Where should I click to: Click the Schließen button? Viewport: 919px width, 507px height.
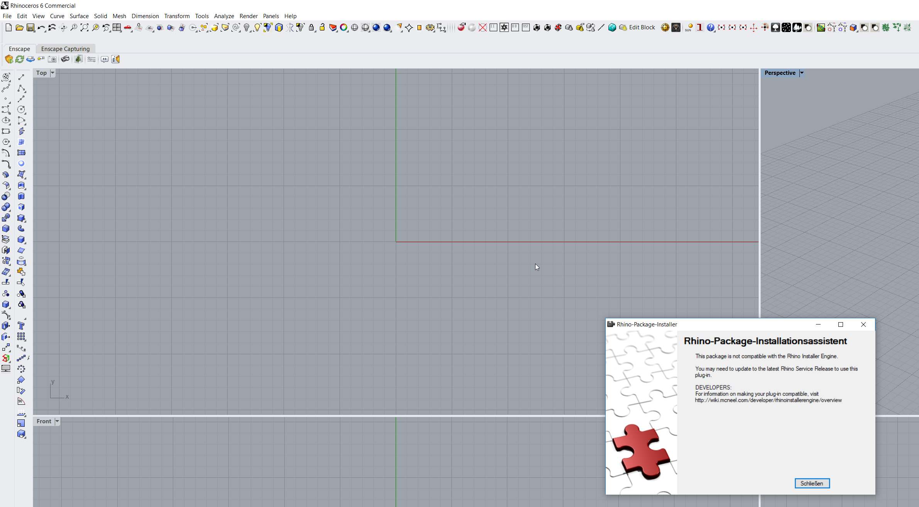coord(812,483)
